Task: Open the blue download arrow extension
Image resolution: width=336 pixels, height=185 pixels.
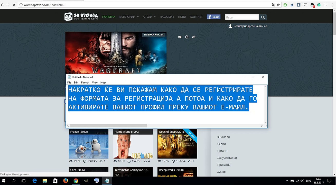Action: 298,5
